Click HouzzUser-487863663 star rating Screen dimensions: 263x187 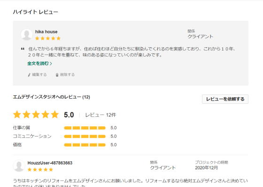coord(40,170)
